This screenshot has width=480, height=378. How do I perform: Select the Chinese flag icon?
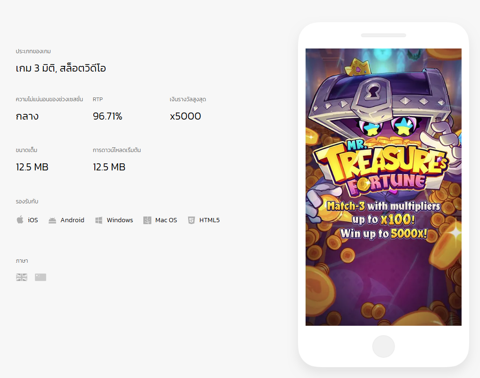pos(41,277)
